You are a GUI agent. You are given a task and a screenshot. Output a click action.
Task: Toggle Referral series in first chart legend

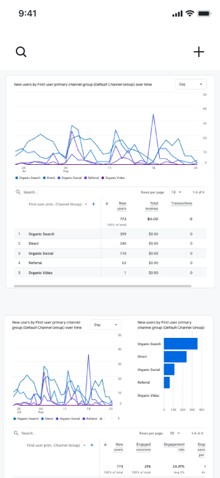tap(92, 178)
